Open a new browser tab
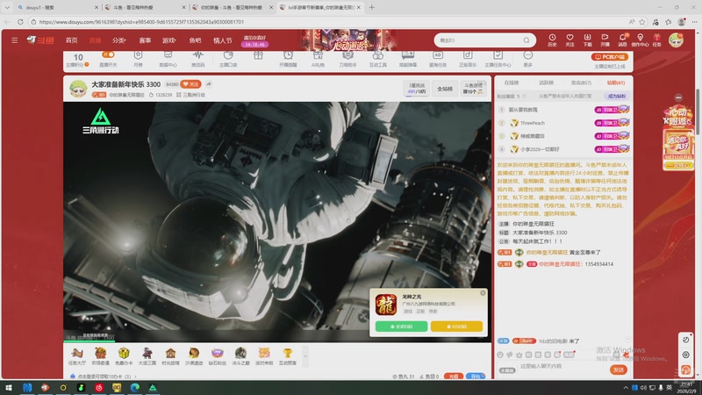Image resolution: width=702 pixels, height=395 pixels. tap(371, 7)
